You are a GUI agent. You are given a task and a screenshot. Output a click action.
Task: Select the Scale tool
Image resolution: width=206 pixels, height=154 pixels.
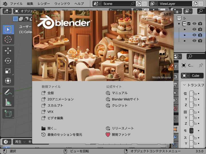pos(8,71)
